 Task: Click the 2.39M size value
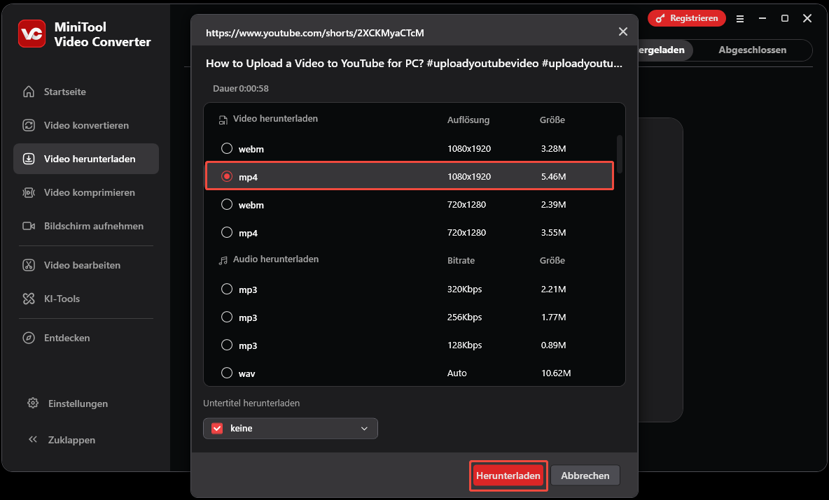(x=554, y=204)
